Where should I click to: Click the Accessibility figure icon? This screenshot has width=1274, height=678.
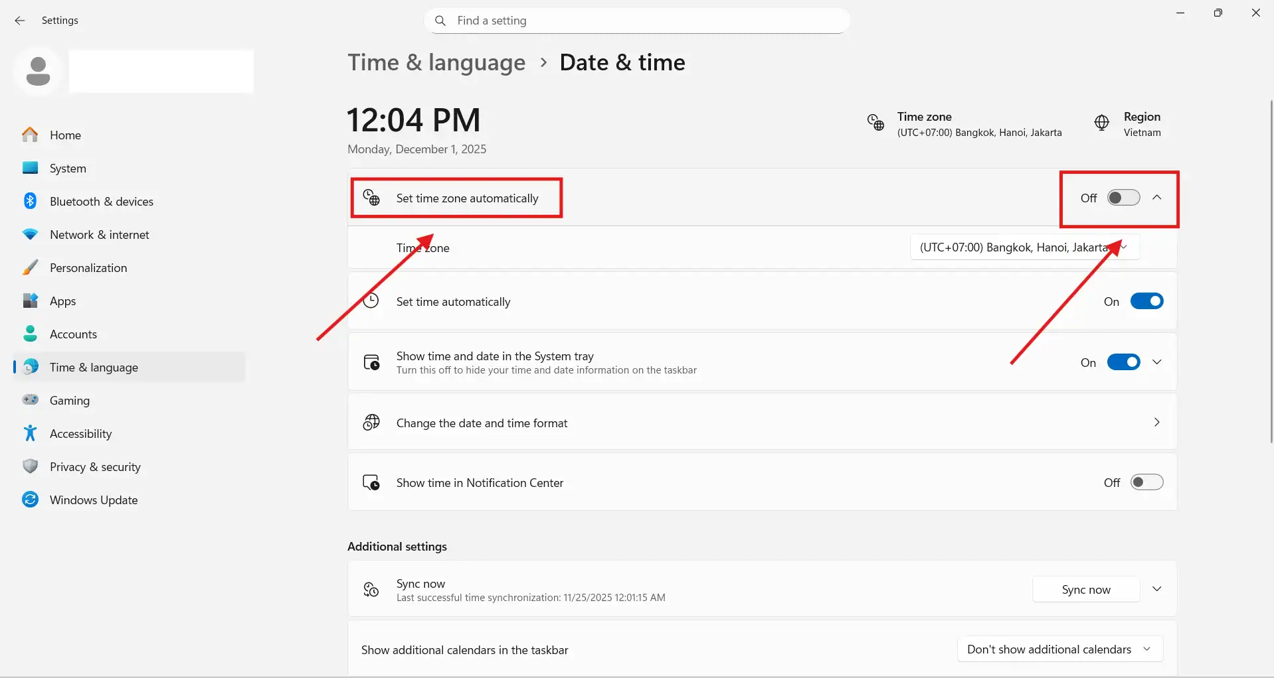point(31,433)
